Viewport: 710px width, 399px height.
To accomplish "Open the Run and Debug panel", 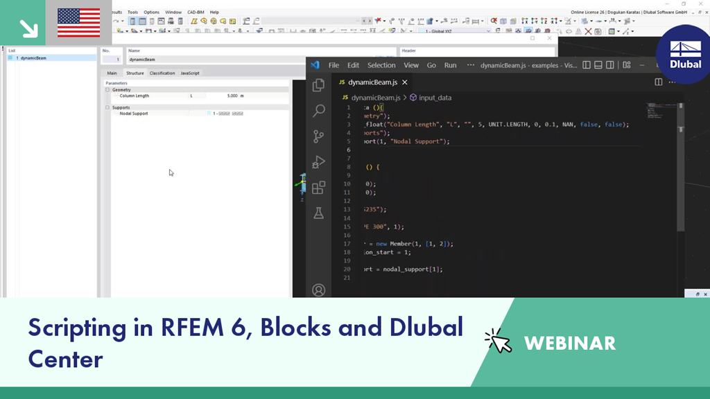I will 318,162.
